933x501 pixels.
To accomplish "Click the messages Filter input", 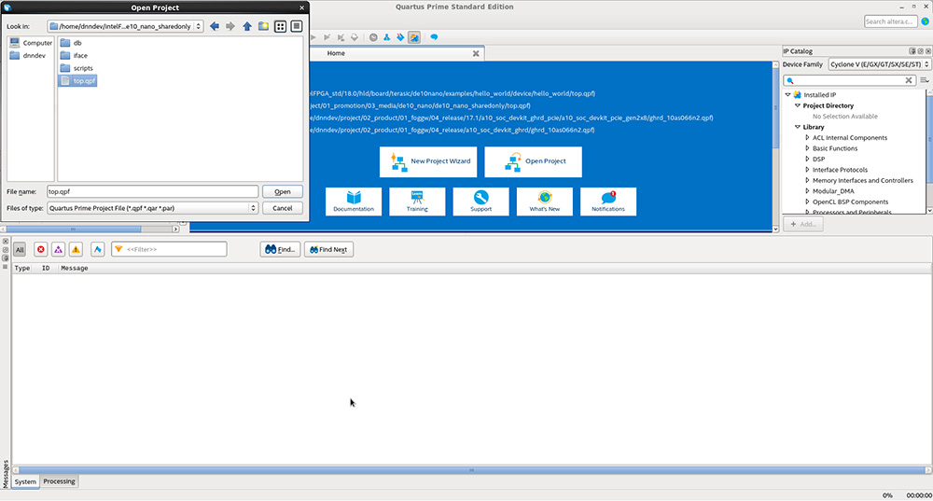I will pyautogui.click(x=169, y=249).
